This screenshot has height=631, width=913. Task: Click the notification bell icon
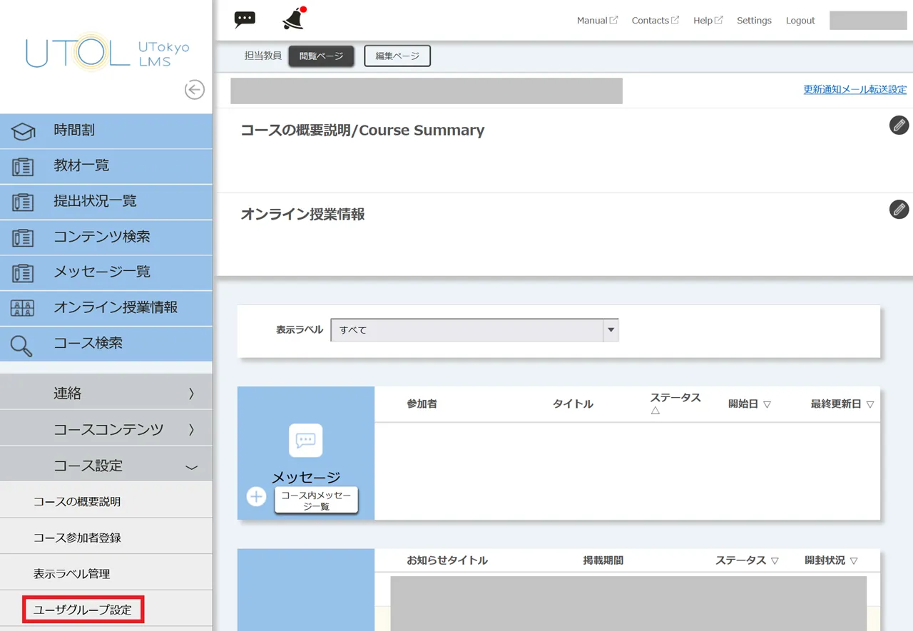pyautogui.click(x=293, y=19)
